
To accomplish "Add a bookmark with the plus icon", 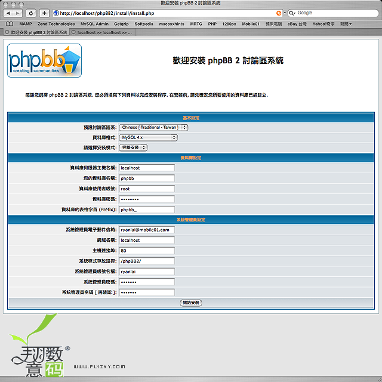I will [x=44, y=13].
